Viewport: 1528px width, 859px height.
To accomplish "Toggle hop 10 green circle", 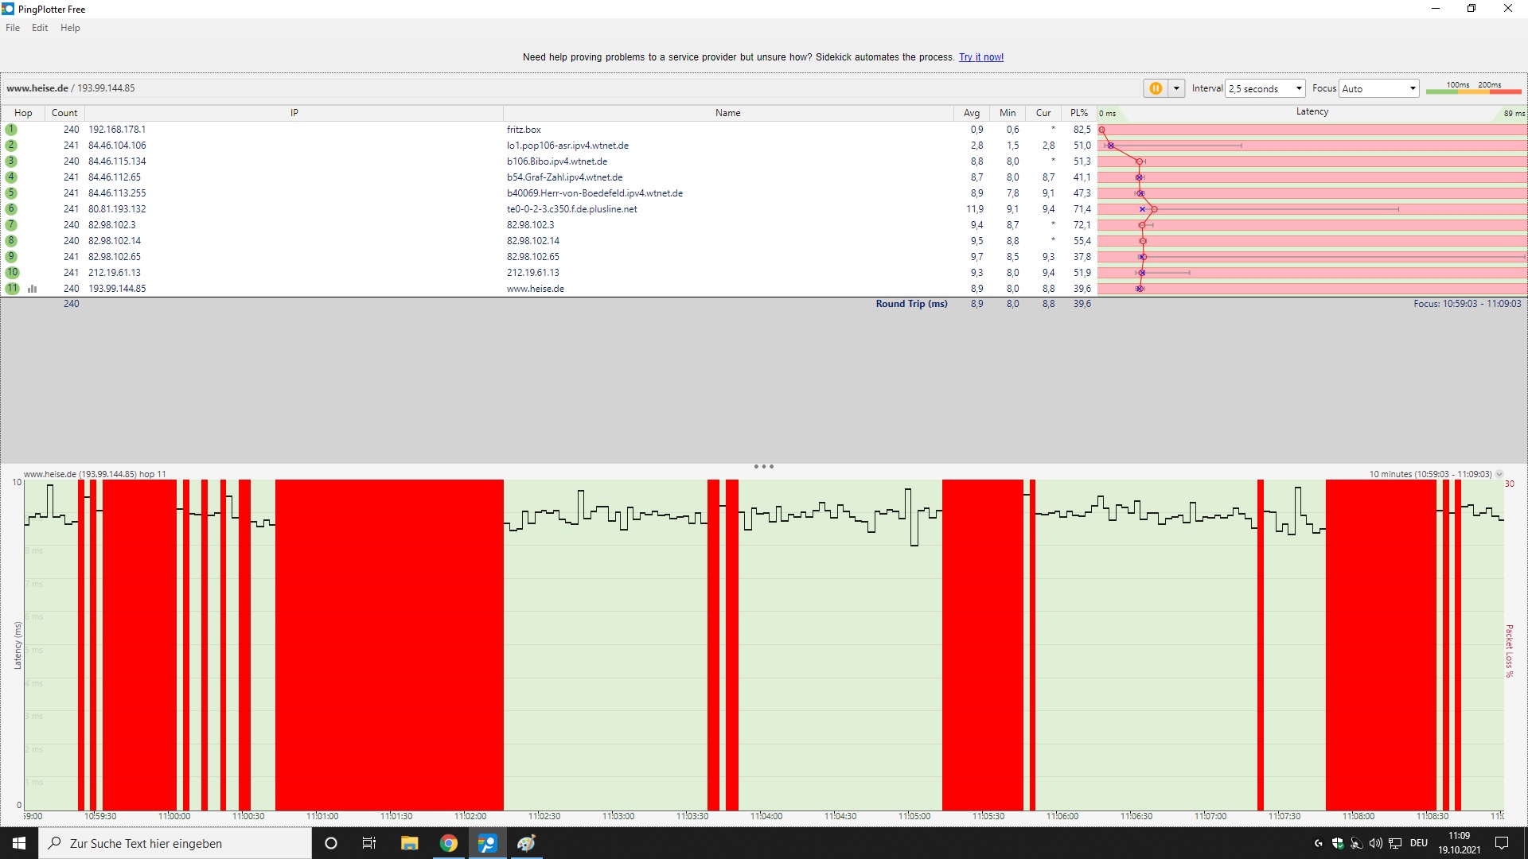I will [12, 273].
